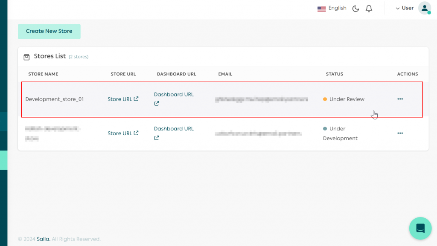Click the Under Development status
Image resolution: width=437 pixels, height=246 pixels.
click(x=340, y=133)
